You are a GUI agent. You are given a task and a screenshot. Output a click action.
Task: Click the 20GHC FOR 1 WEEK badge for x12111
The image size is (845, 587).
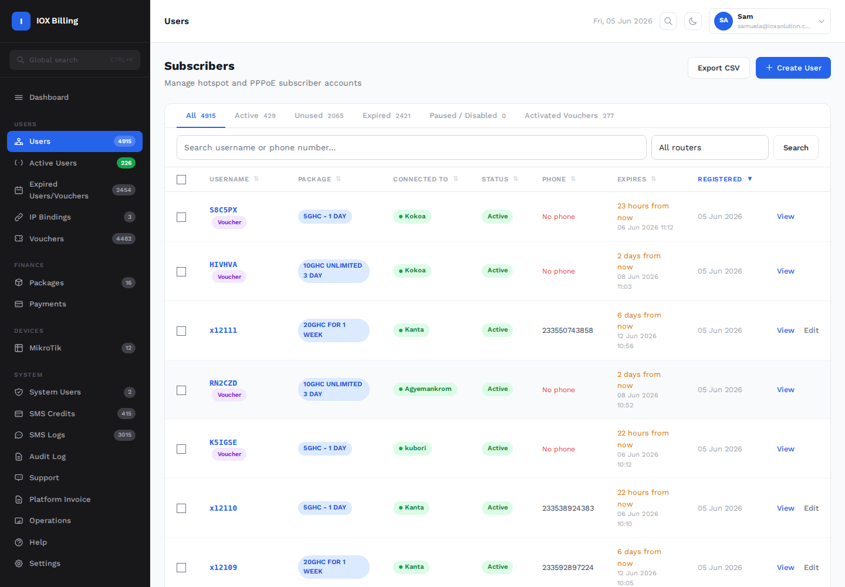(334, 330)
